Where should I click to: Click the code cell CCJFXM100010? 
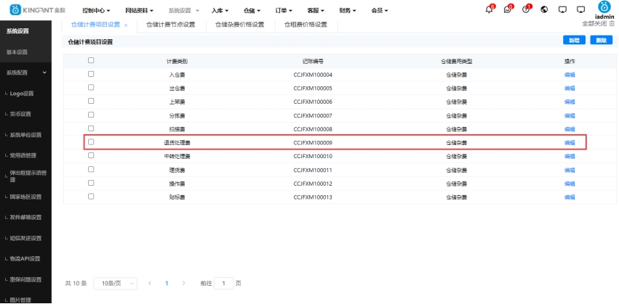(313, 157)
